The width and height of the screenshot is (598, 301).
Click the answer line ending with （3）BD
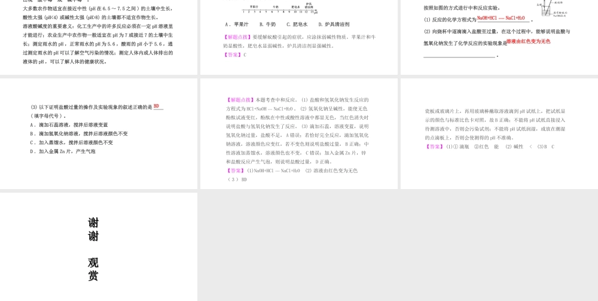click(292, 175)
